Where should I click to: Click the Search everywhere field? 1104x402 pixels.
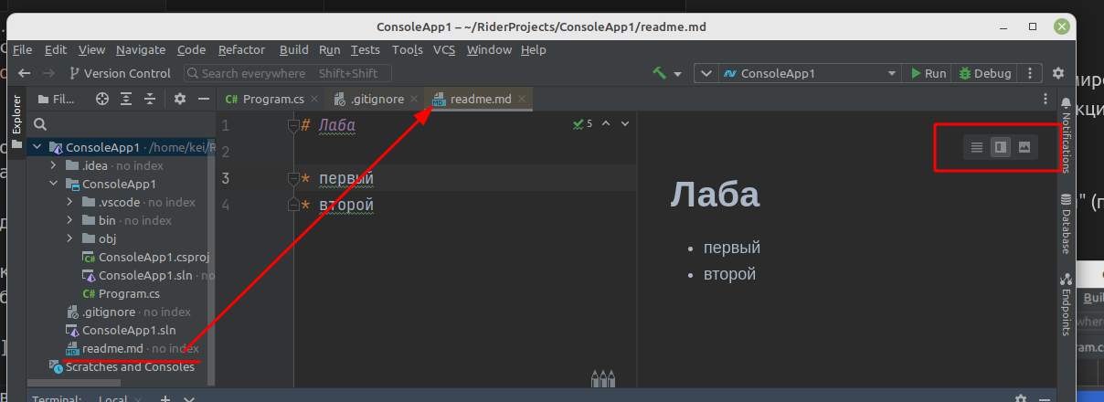288,73
